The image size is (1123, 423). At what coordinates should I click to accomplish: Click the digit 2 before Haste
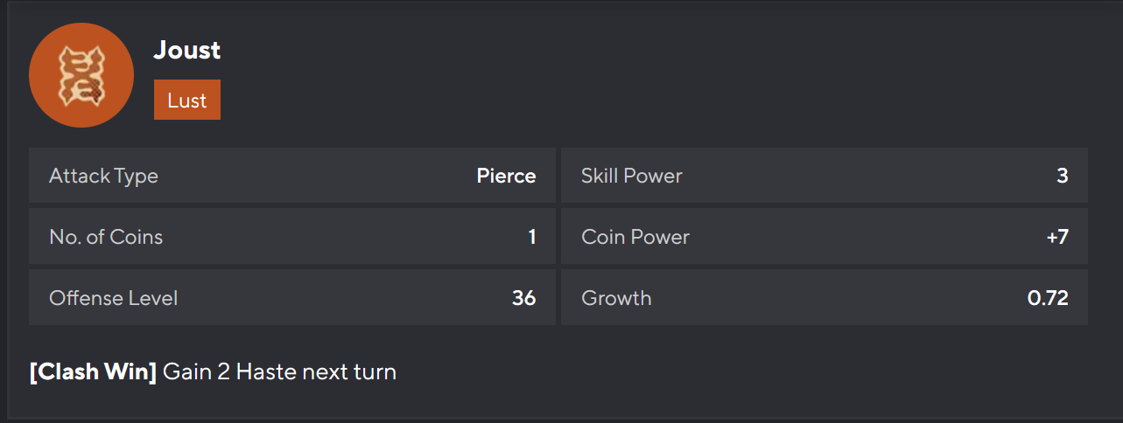[223, 371]
